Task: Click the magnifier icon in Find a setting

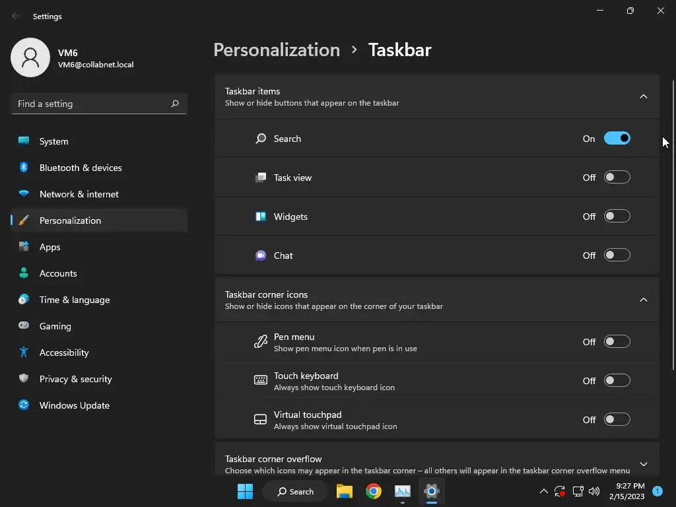Action: tap(174, 104)
